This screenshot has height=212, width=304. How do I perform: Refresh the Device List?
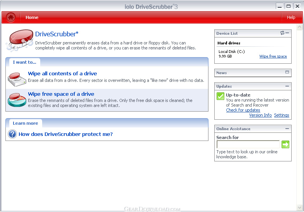[x=282, y=33]
